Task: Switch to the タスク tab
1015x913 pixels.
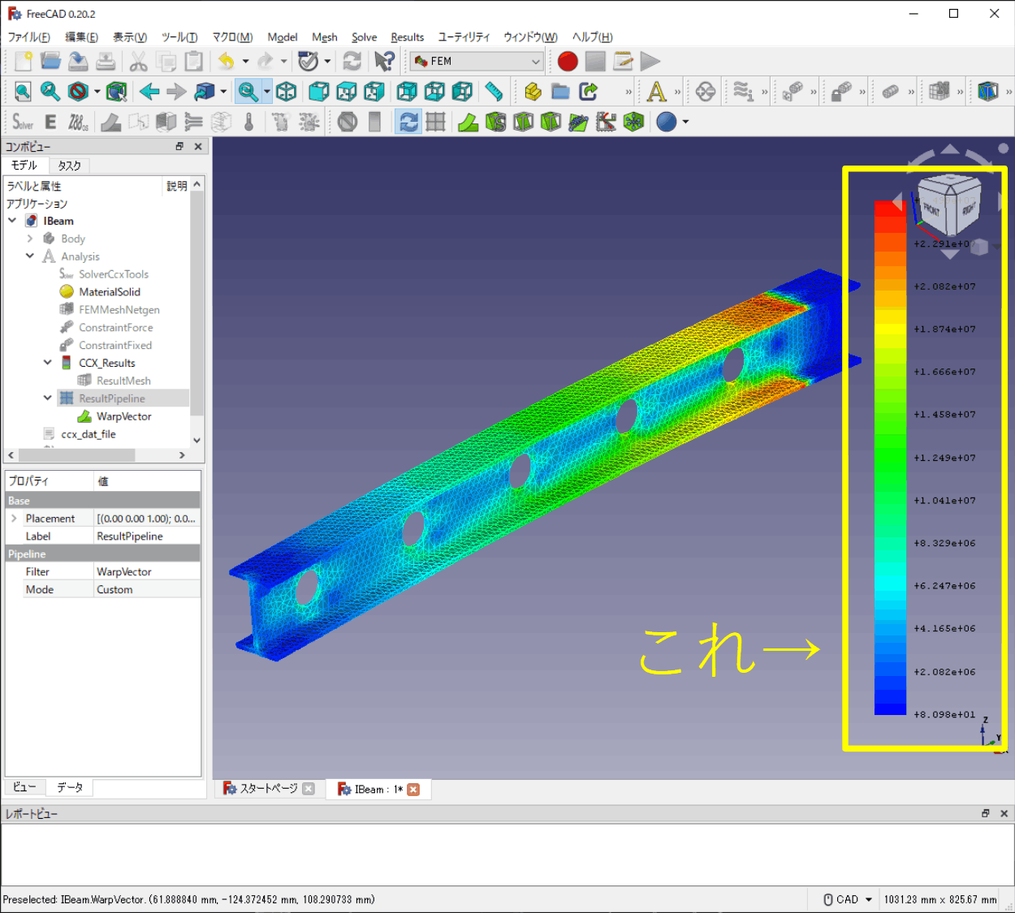Action: pyautogui.click(x=69, y=166)
